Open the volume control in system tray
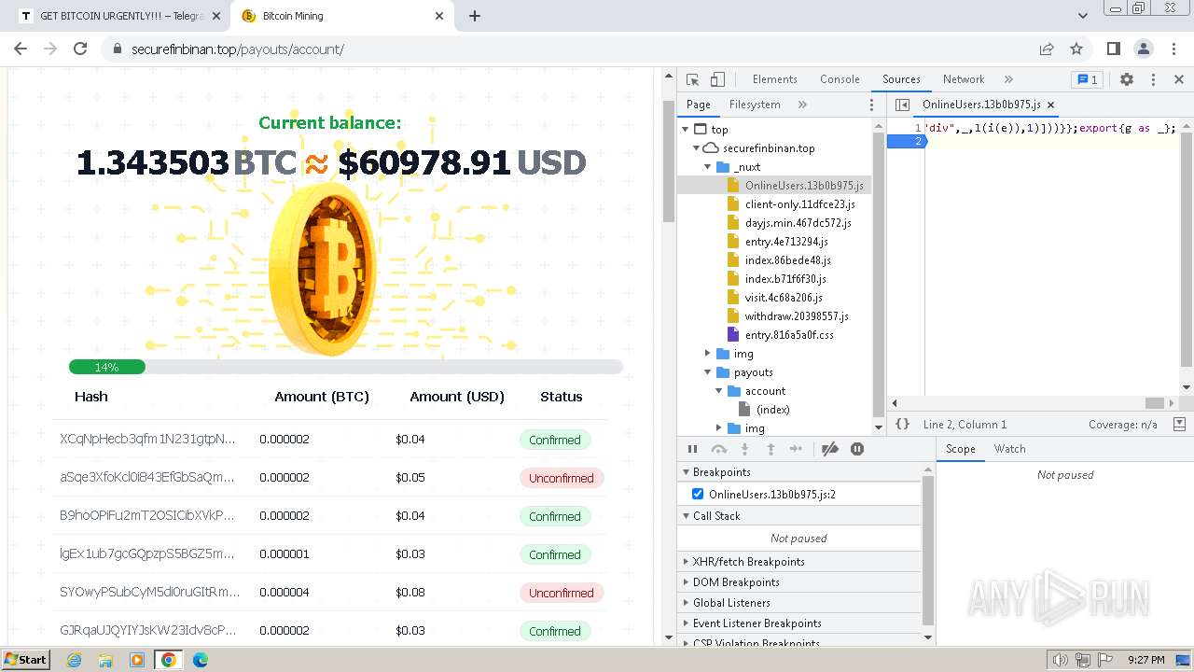Image resolution: width=1194 pixels, height=672 pixels. click(1061, 660)
